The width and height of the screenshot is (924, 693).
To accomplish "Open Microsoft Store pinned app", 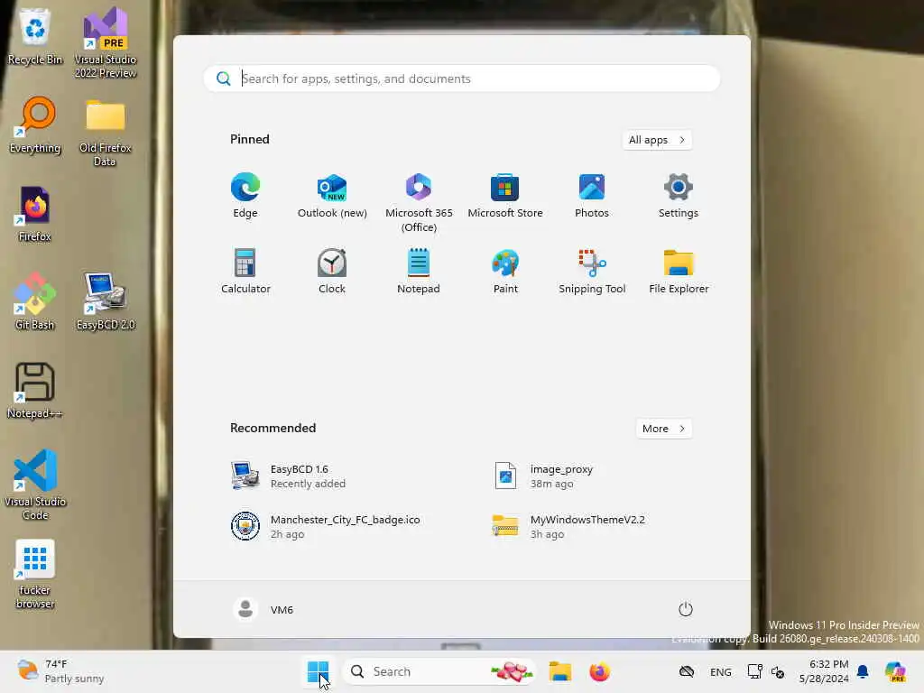I will pyautogui.click(x=505, y=196).
